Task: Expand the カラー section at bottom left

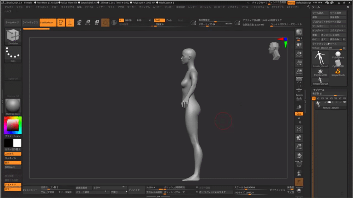Action: tap(13, 189)
